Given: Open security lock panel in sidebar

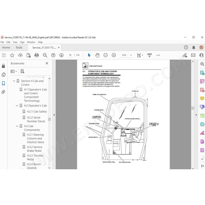Looking at the screenshot, I should click(x=4, y=66).
